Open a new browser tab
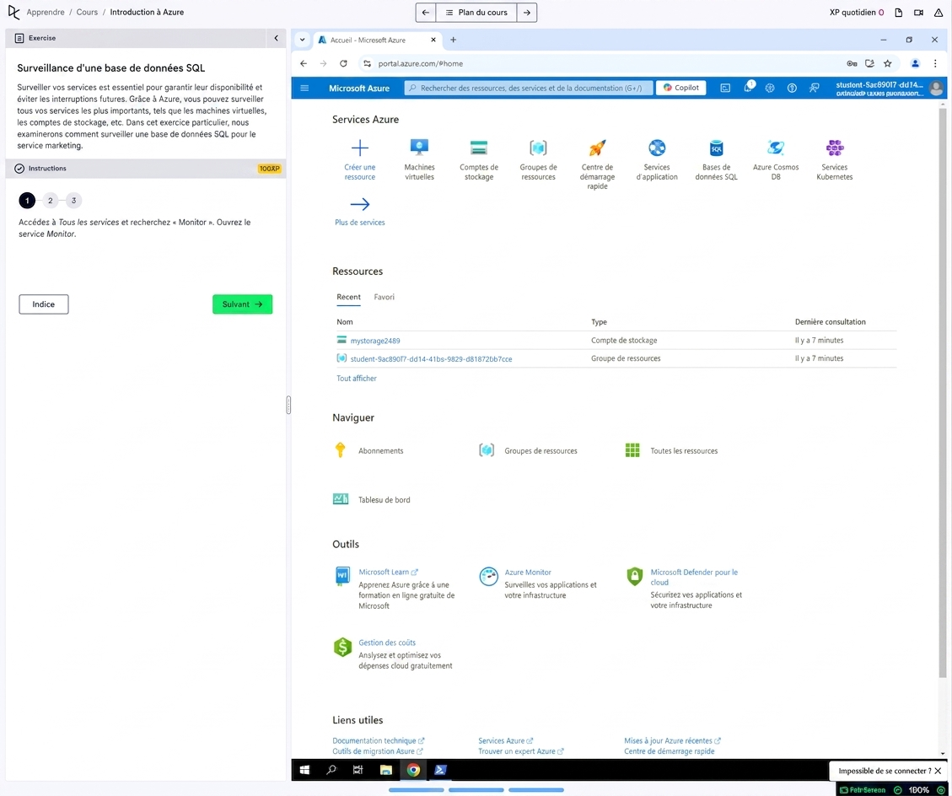Viewport: 952px width, 796px height. tap(453, 40)
